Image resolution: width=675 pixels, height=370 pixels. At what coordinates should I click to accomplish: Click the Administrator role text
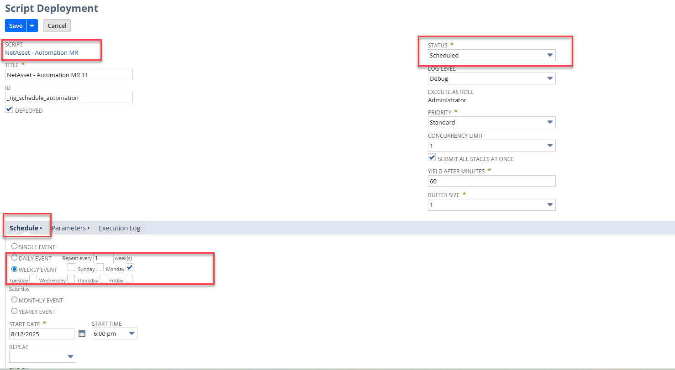point(447,100)
